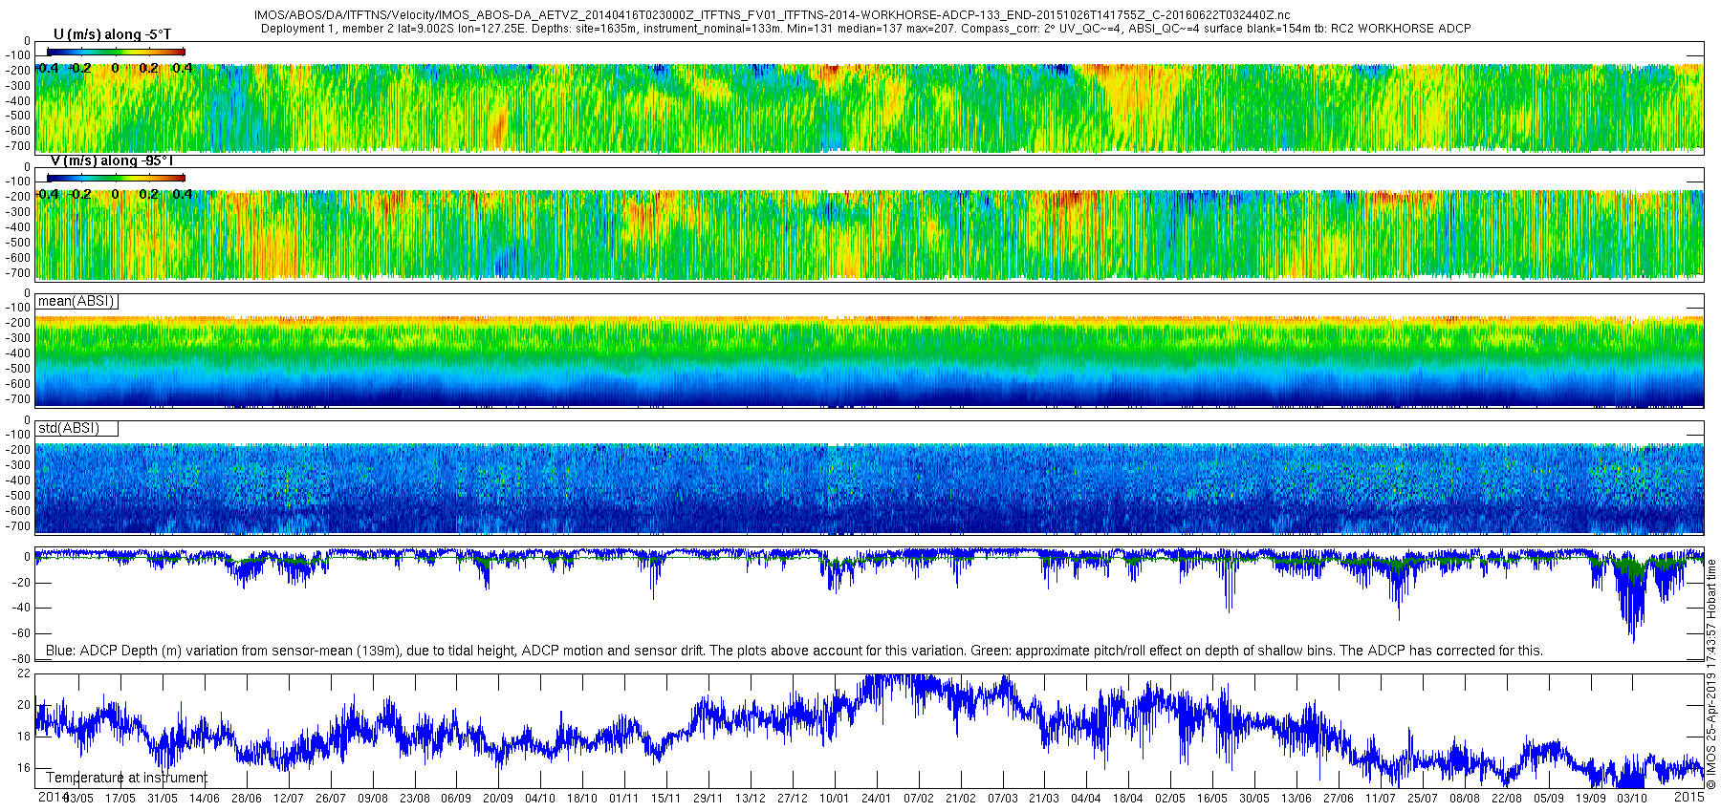The width and height of the screenshot is (1721, 812).
Task: Click the 24/01 date tick label
Action: click(877, 799)
